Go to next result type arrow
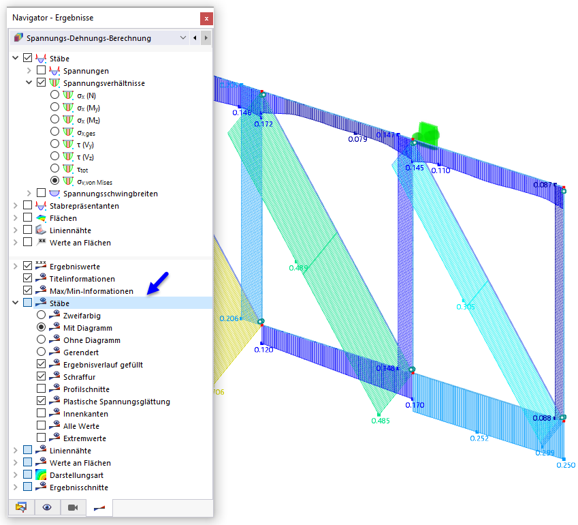The image size is (578, 525). [x=206, y=37]
